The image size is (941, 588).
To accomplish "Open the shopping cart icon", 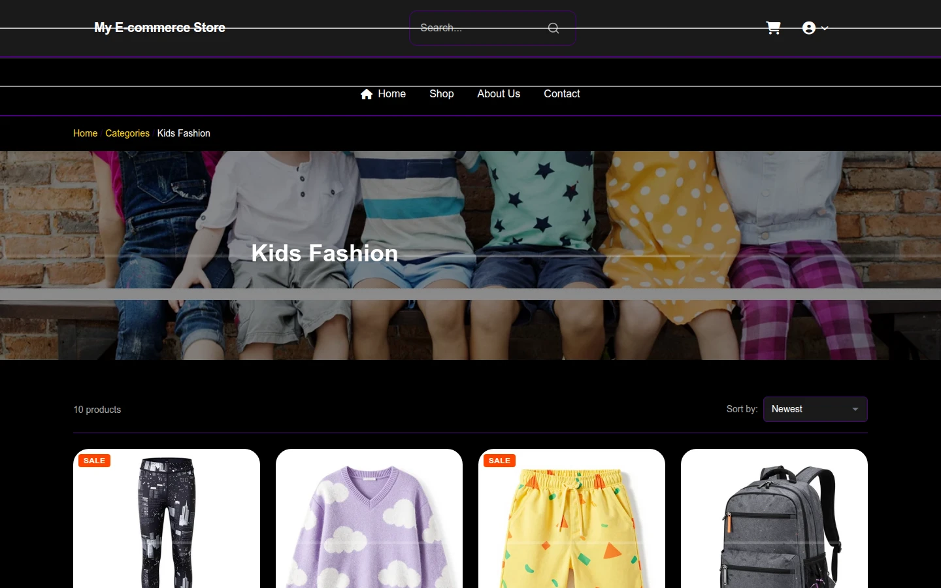I will 773,28.
